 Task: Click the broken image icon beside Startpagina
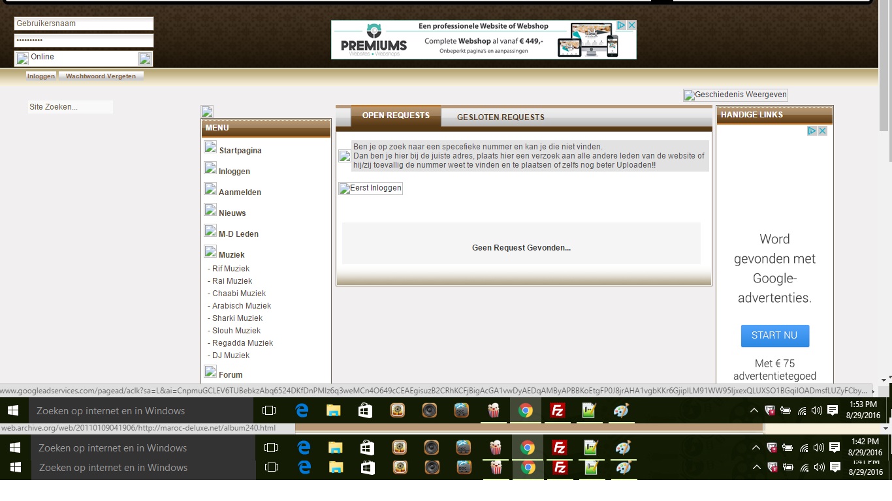pos(210,147)
